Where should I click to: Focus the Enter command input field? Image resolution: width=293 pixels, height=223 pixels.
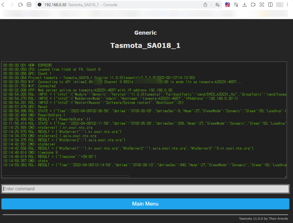tap(145, 189)
